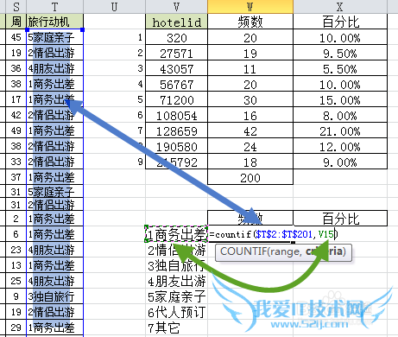Screen dimensions: 398x337
Task: Click week cell 42 in column S
Action: point(16,115)
